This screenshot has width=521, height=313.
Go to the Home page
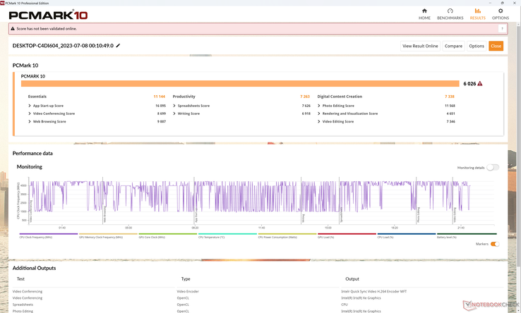[x=424, y=13]
